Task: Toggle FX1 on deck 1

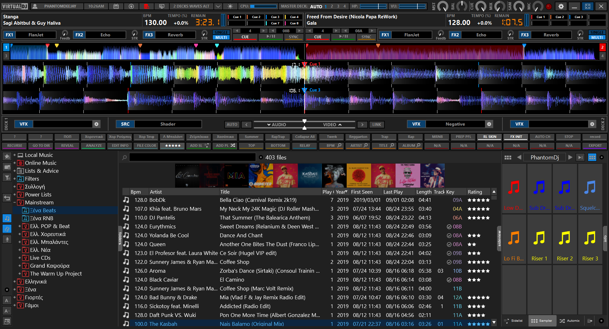Action: click(x=10, y=35)
